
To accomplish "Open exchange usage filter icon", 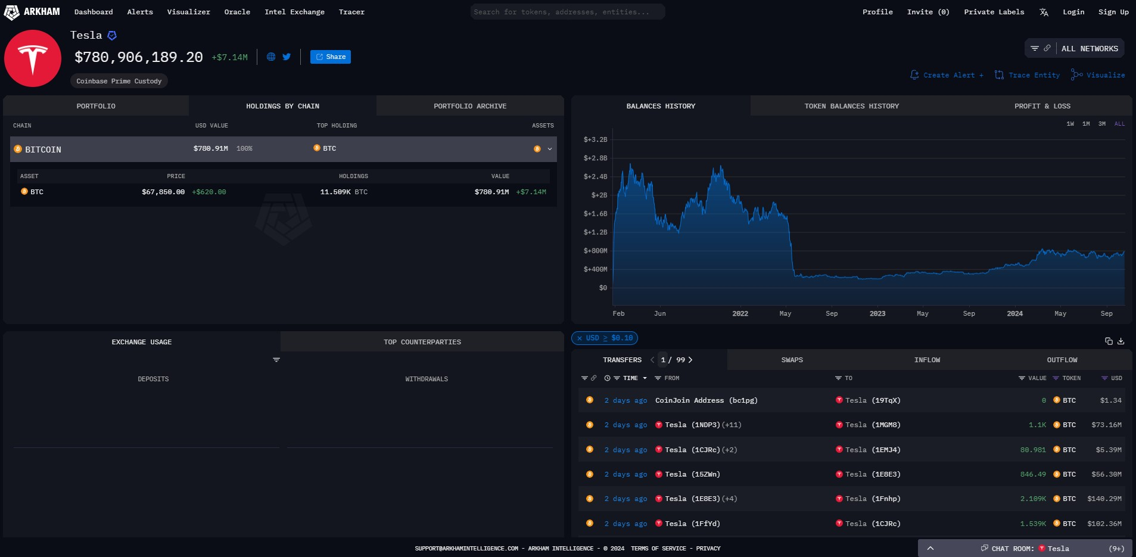I will 276,360.
